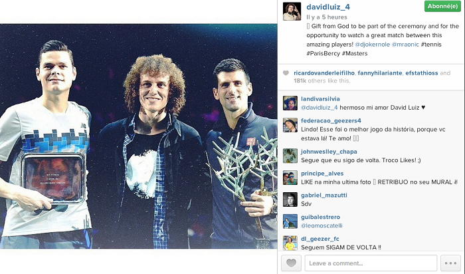Image resolution: width=465 pixels, height=274 pixels.
Task: Click the small heart icon beside likes list
Action: tap(286, 73)
